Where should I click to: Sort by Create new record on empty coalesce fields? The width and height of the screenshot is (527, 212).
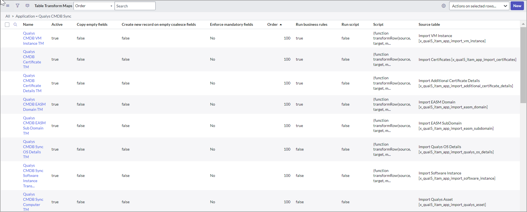(159, 24)
